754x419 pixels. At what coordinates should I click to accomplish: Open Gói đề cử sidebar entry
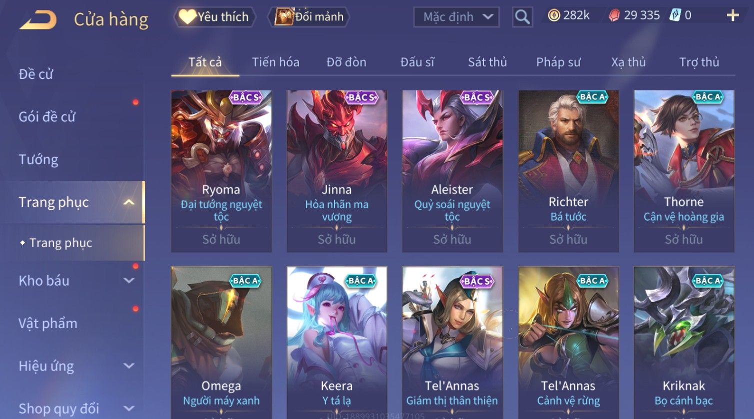coord(47,117)
